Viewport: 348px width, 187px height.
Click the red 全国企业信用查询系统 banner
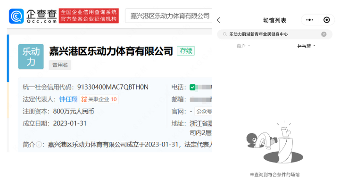[89, 16]
